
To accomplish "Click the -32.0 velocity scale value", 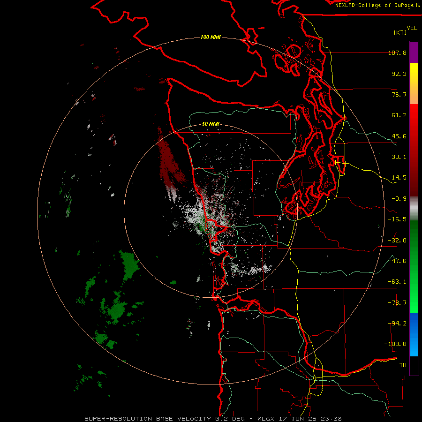I will tap(397, 241).
